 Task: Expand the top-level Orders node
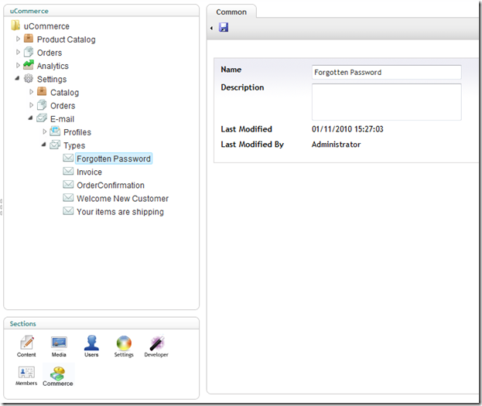tap(18, 52)
